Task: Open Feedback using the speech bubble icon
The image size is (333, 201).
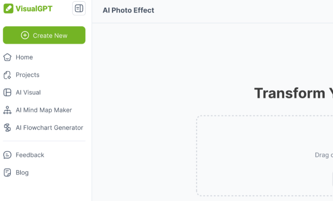Action: [x=7, y=155]
